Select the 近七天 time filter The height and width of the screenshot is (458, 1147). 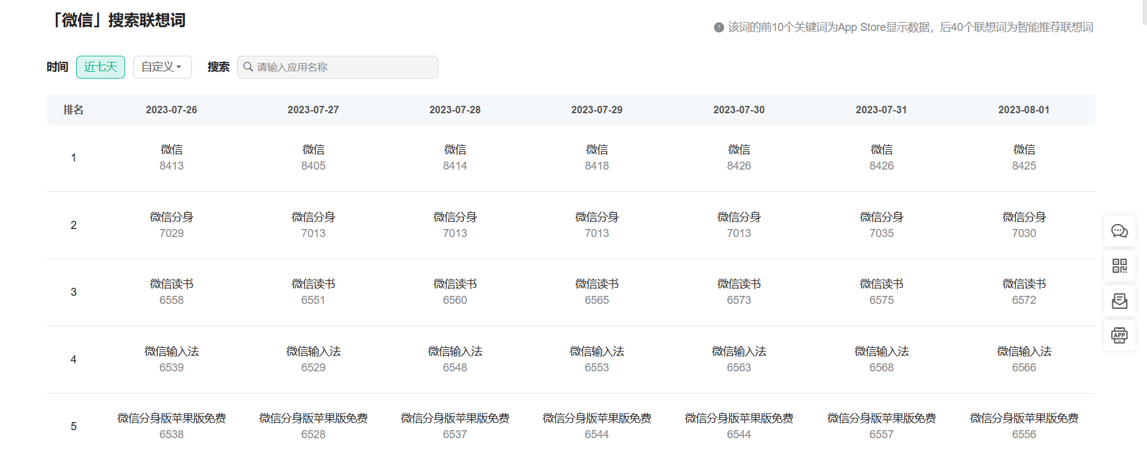click(x=100, y=67)
